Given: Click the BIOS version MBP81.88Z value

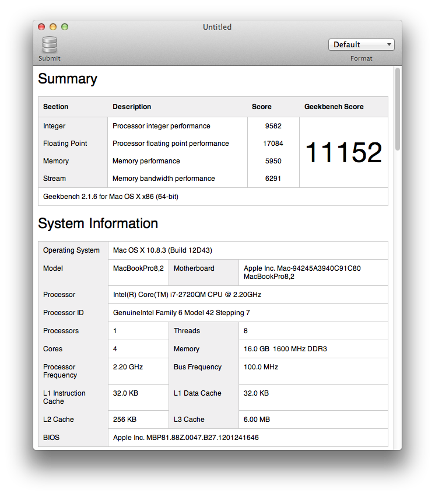Looking at the screenshot, I should [x=186, y=438].
